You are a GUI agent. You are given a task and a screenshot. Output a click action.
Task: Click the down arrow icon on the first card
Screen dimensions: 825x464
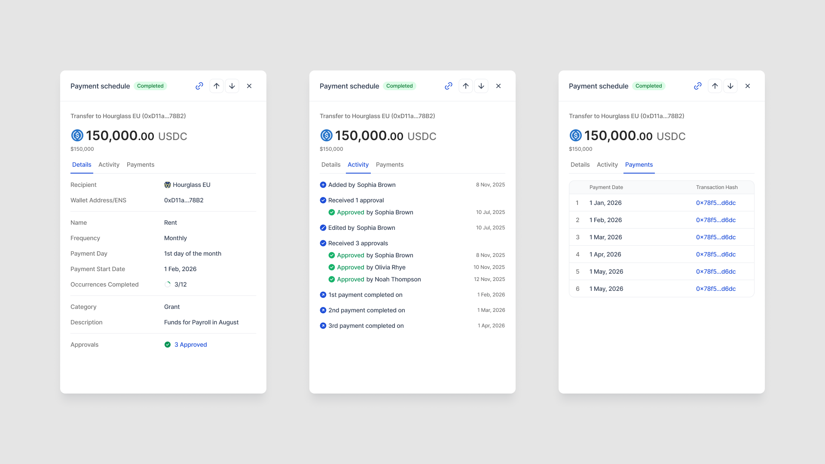232,86
